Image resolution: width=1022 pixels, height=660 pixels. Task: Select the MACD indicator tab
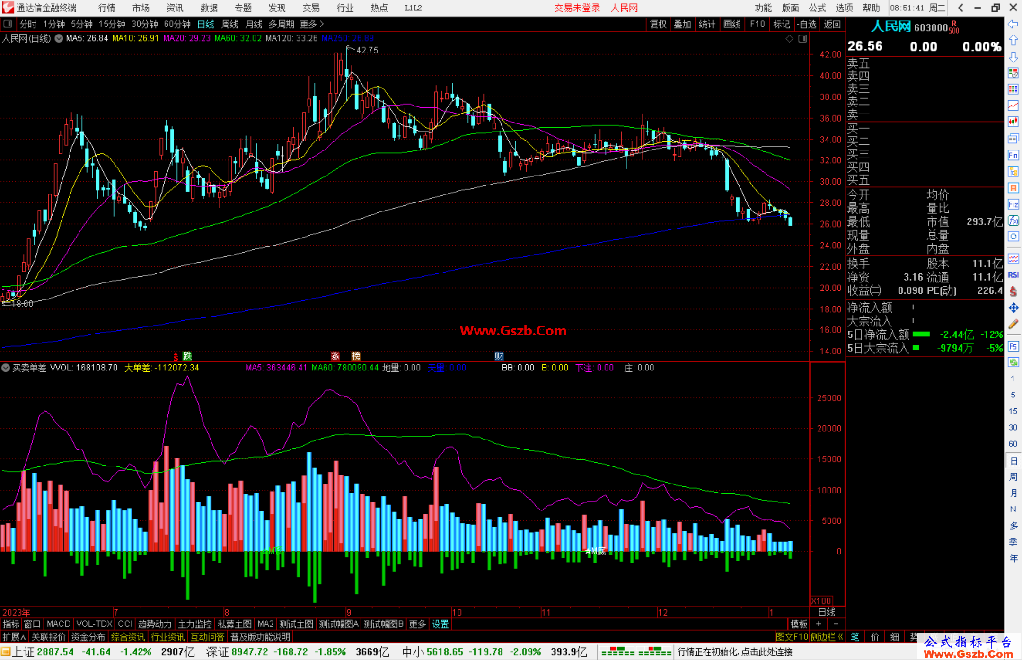click(59, 624)
